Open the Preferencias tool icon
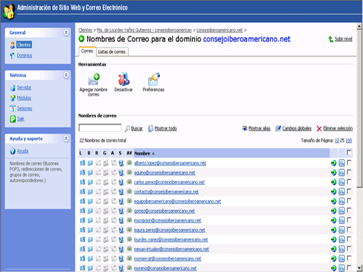363x272 pixels. [154, 79]
